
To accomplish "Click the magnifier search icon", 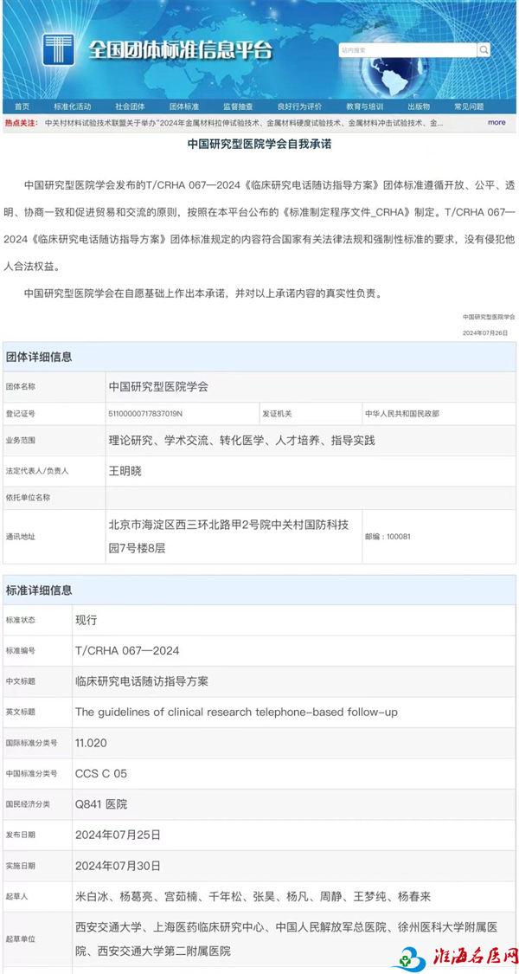I will pyautogui.click(x=484, y=49).
